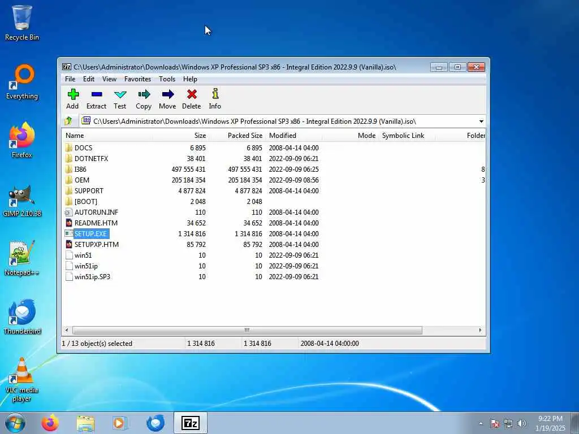
Task: Sort by Symbolic Link column header
Action: coord(407,136)
